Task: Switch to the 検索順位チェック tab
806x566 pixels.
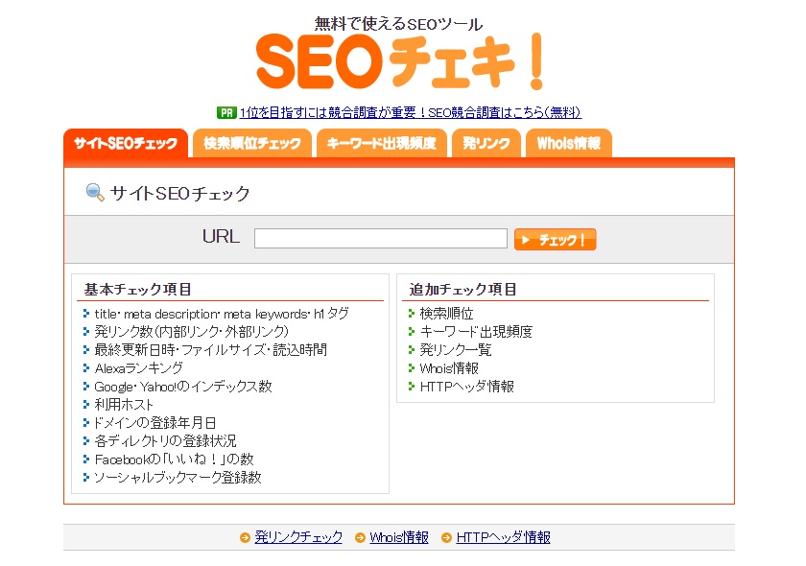Action: [x=251, y=143]
